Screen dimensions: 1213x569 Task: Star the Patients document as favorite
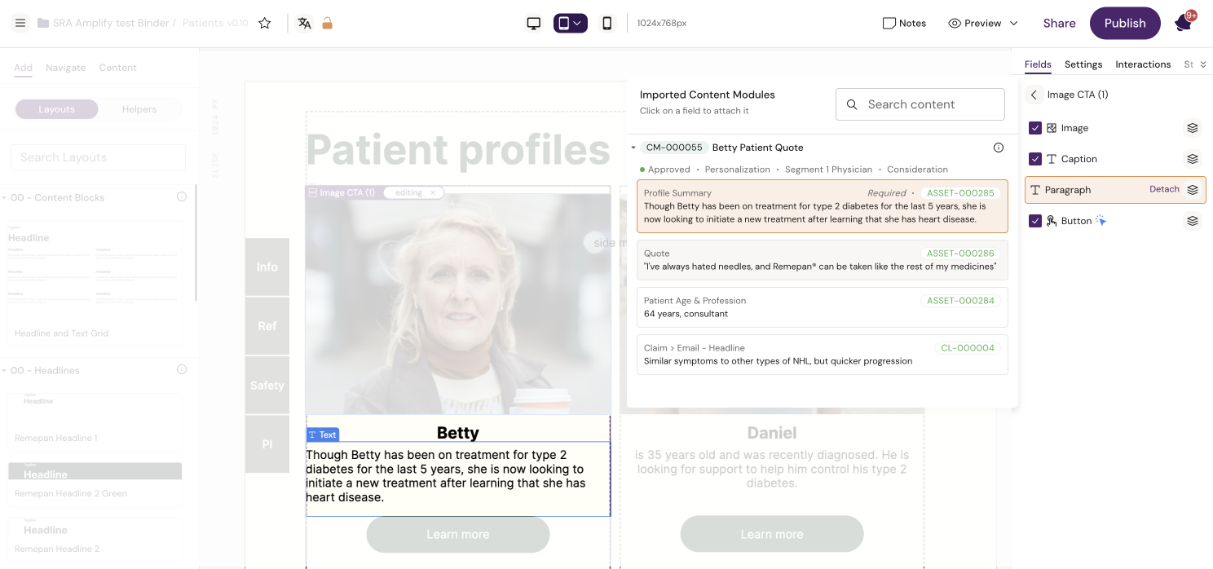265,23
